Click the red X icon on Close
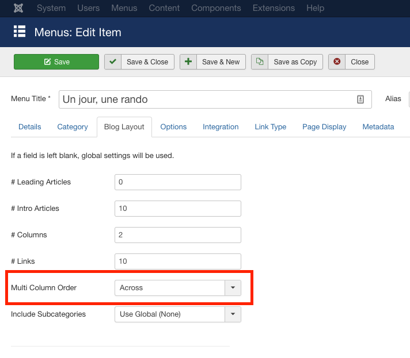 click(x=337, y=62)
